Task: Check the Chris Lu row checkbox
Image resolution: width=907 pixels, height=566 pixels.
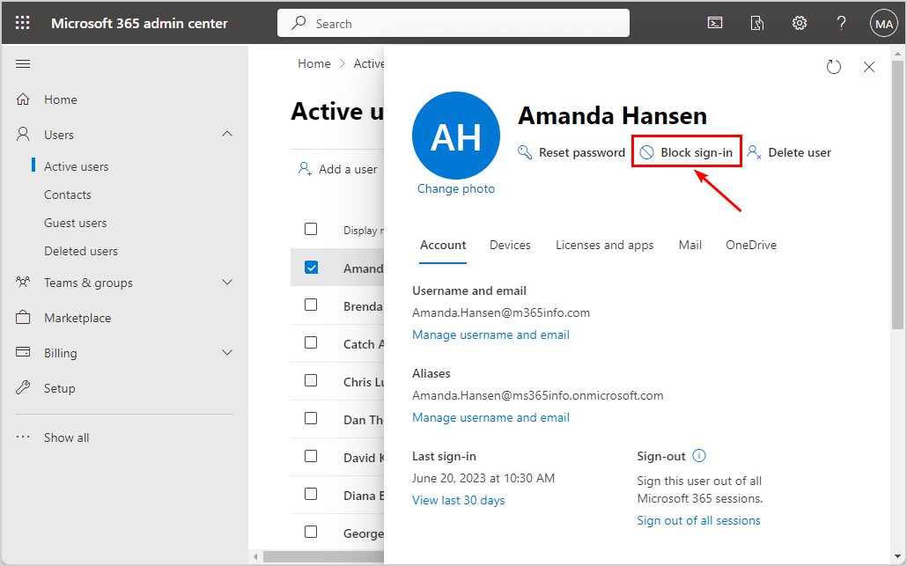Action: click(311, 380)
